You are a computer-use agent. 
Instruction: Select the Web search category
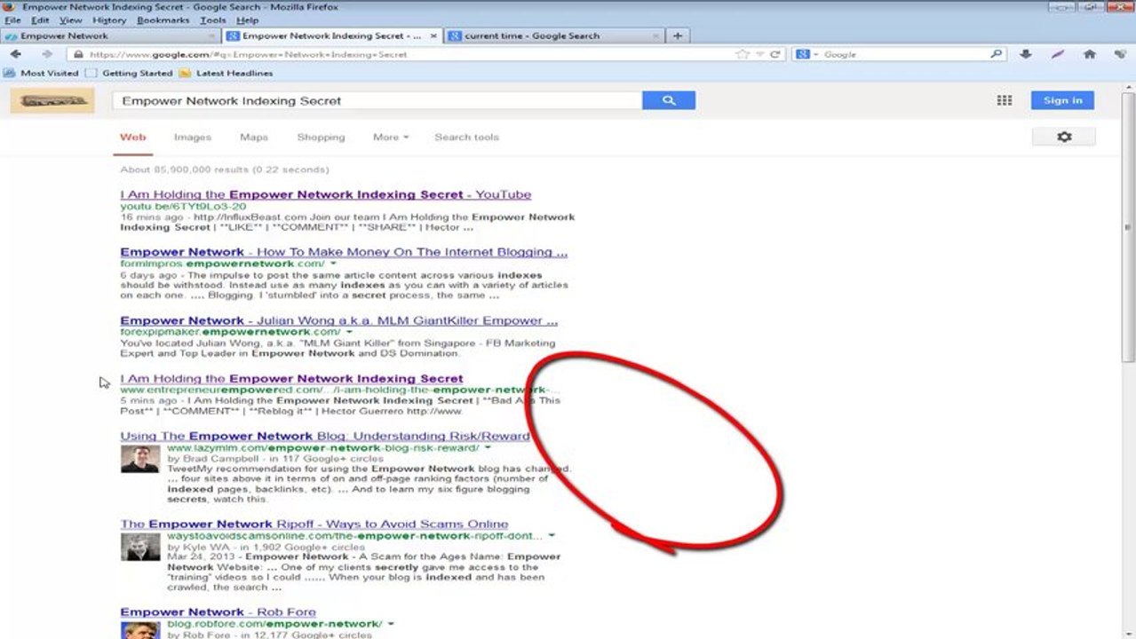tap(132, 138)
